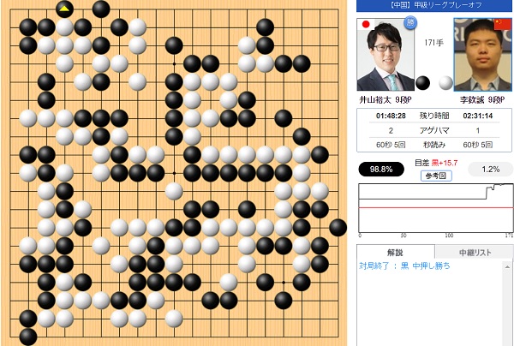Click the Japanese flag icon
This screenshot has height=346, width=514.
coord(366,24)
